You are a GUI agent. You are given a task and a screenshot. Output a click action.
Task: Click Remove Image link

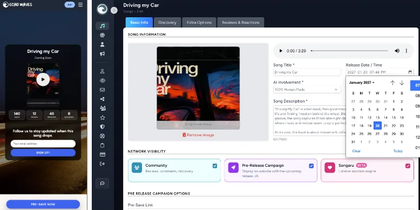[198, 135]
